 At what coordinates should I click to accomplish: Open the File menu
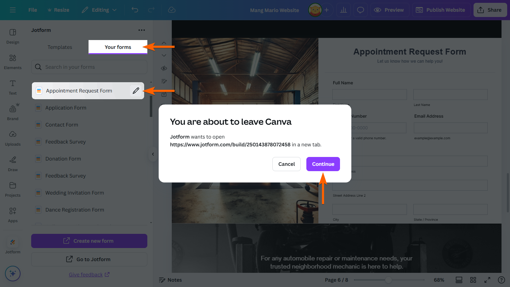tap(33, 10)
